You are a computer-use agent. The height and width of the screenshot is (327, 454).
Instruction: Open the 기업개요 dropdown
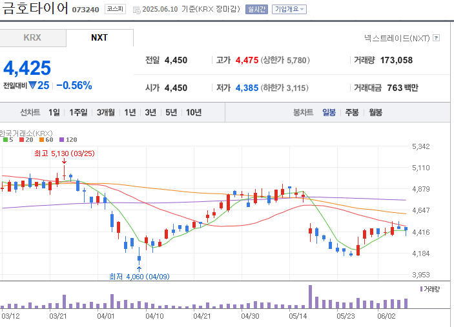tap(289, 9)
